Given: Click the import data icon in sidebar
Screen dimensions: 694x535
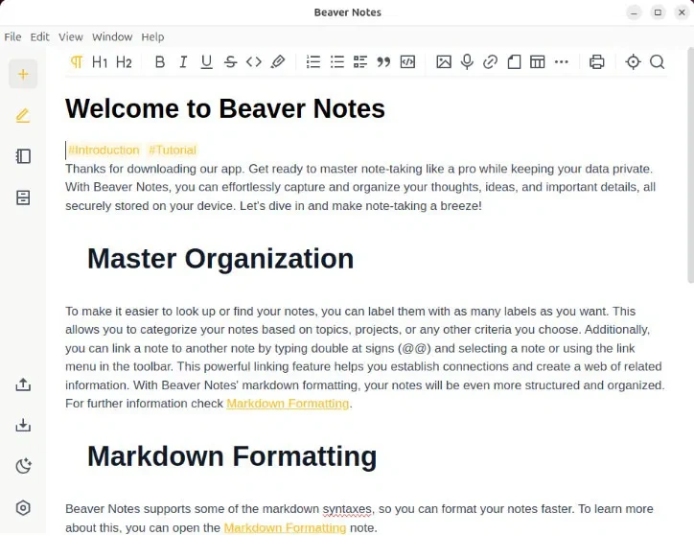Looking at the screenshot, I should click(x=23, y=426).
